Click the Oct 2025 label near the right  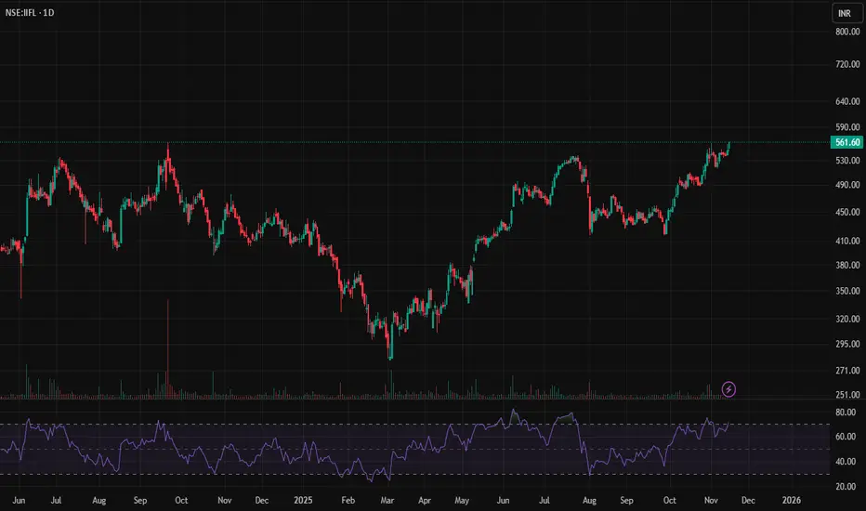(x=668, y=501)
